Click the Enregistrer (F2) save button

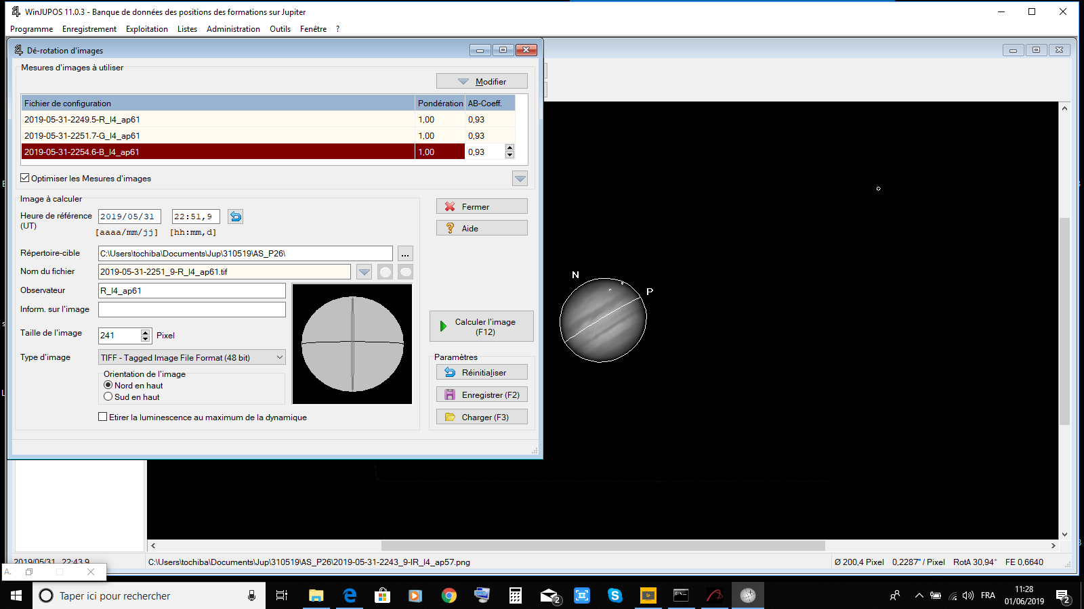click(482, 394)
